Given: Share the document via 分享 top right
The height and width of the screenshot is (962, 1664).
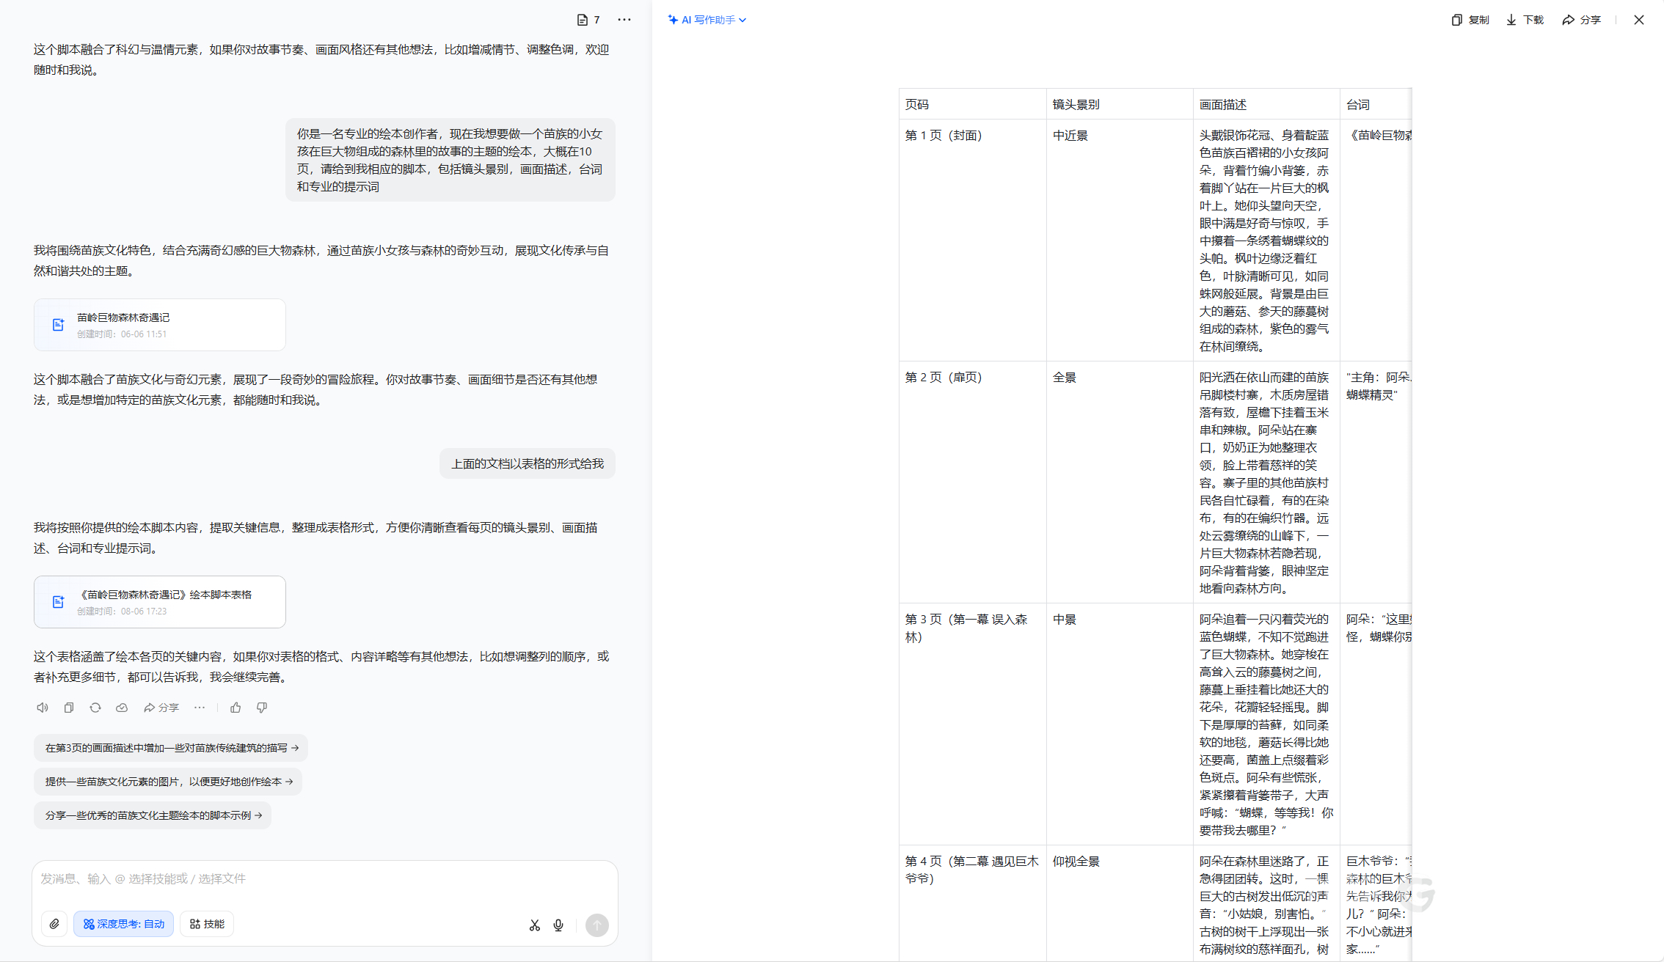Looking at the screenshot, I should [1582, 20].
